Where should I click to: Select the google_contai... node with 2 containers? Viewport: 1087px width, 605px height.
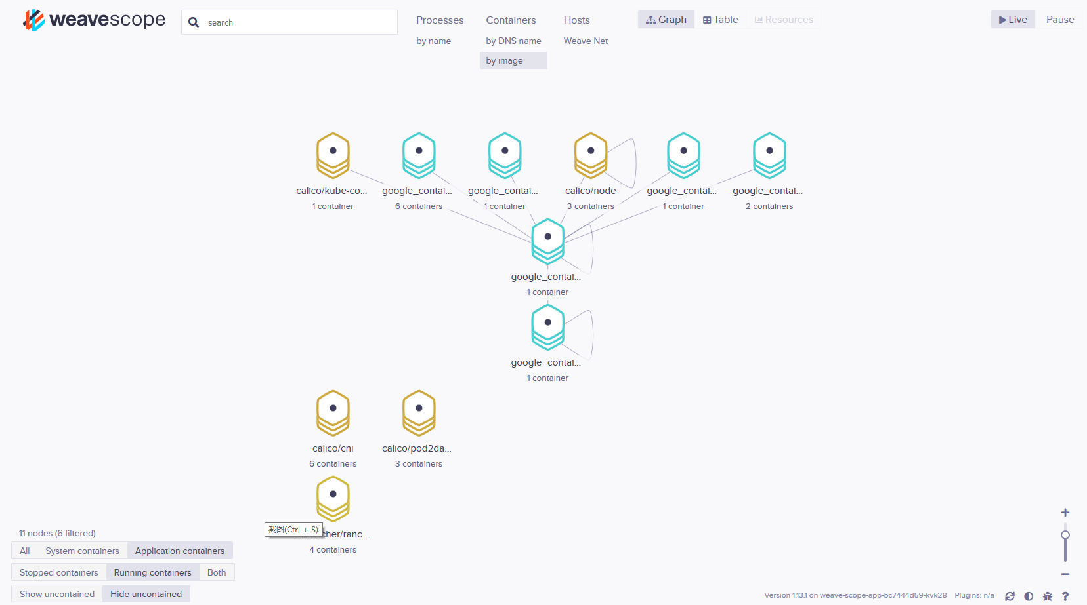[769, 155]
